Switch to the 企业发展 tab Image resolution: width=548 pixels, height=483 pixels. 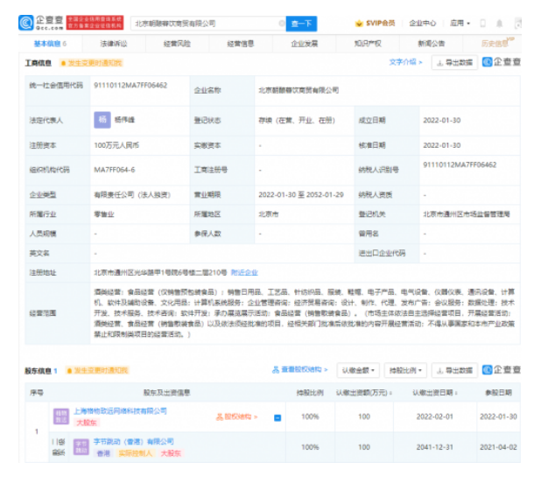click(x=304, y=44)
